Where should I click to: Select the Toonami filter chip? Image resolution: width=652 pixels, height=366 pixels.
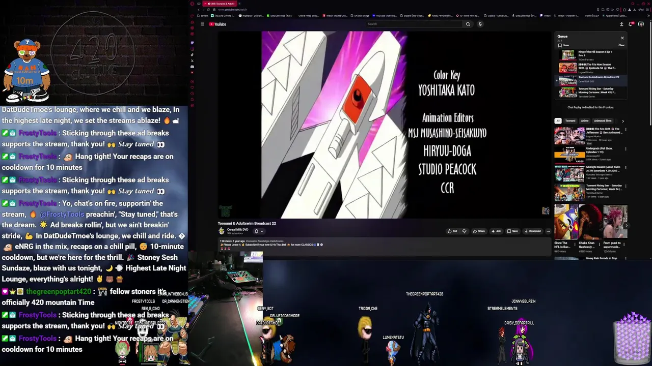click(570, 121)
